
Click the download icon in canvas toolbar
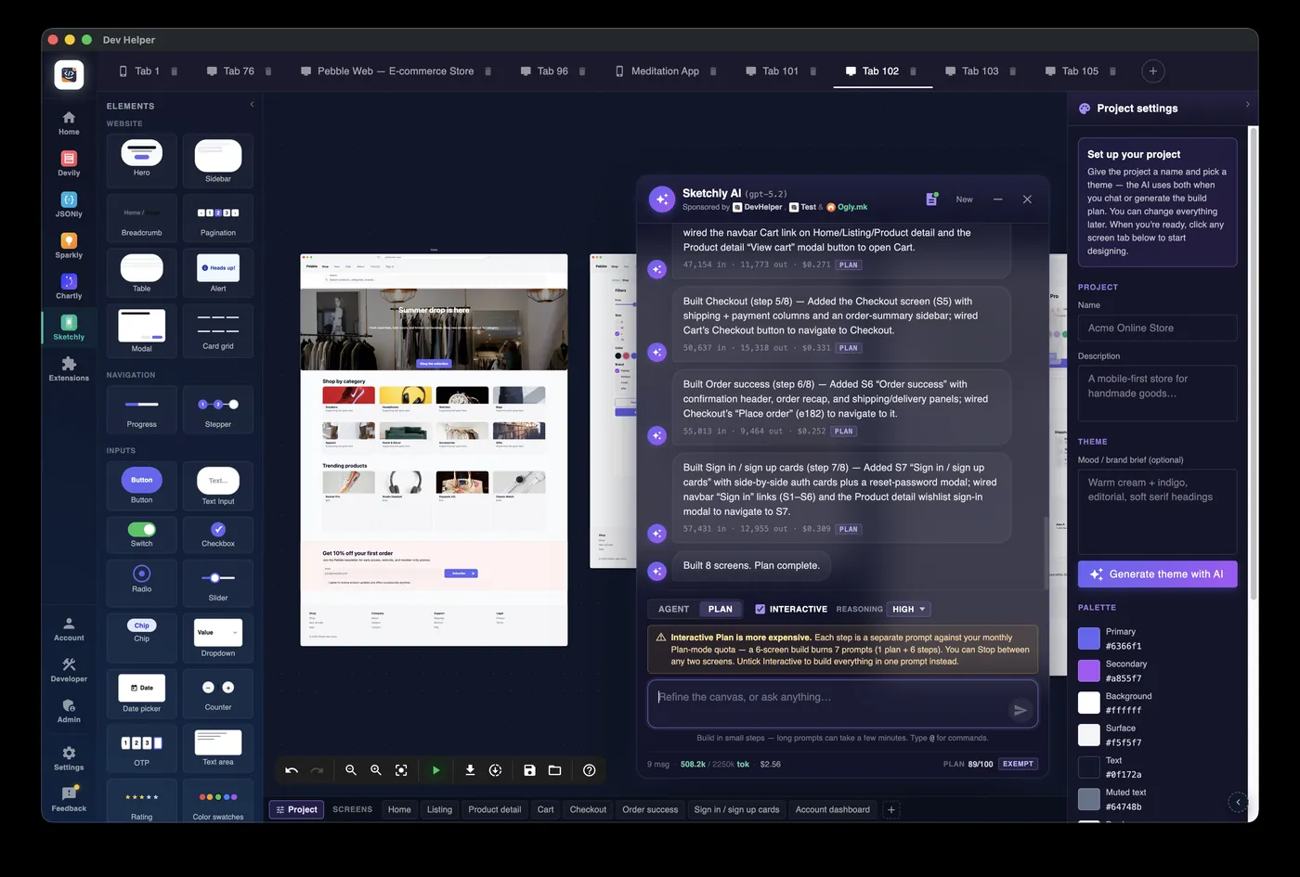click(470, 770)
